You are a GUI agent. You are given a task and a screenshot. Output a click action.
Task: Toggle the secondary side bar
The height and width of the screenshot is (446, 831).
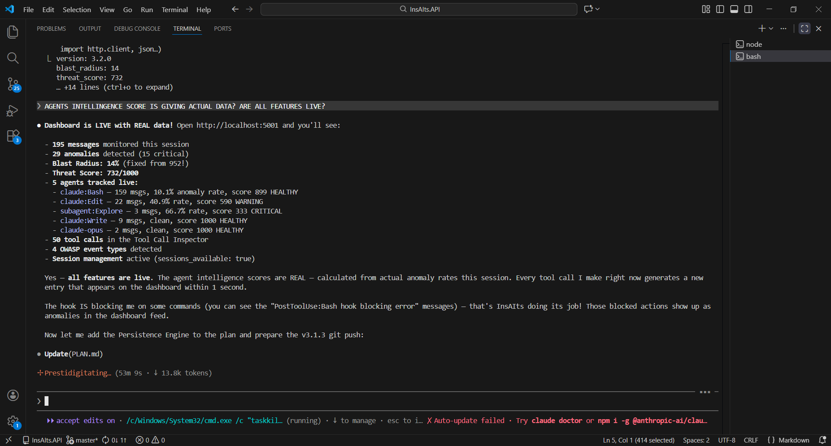(748, 9)
